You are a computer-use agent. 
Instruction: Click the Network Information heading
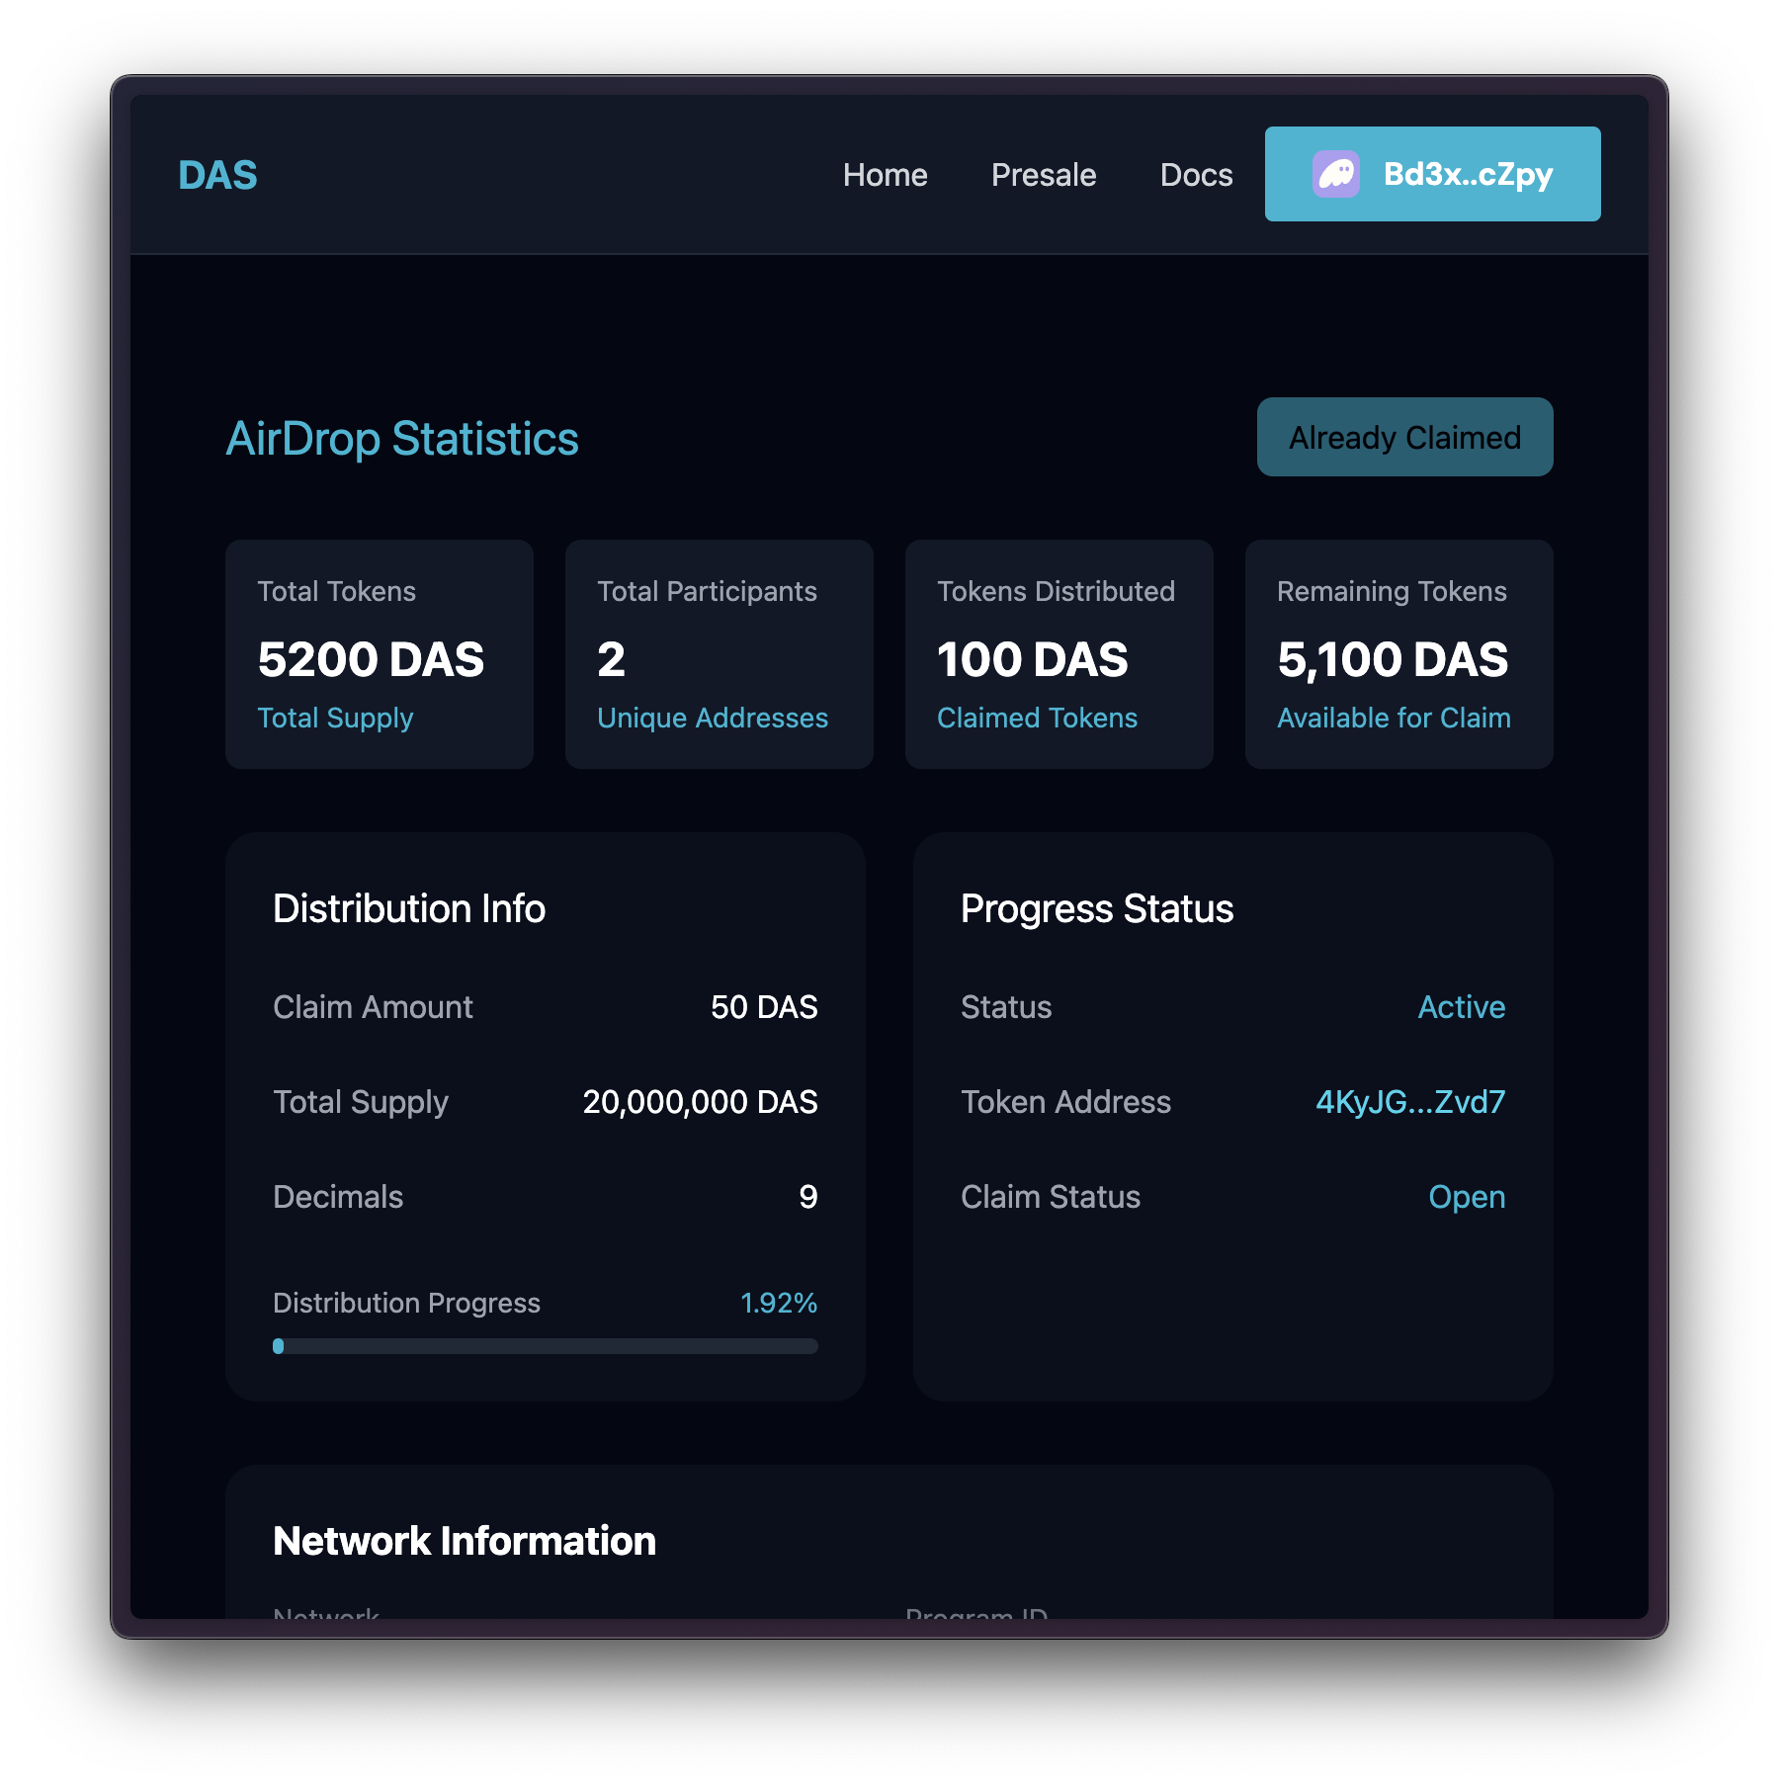click(465, 1541)
